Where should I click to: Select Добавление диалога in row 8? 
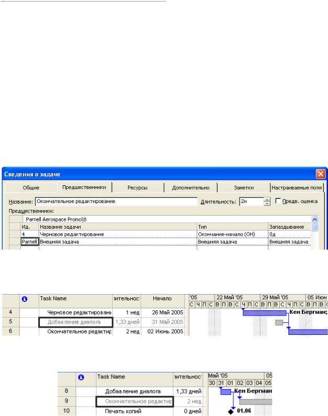click(x=134, y=391)
